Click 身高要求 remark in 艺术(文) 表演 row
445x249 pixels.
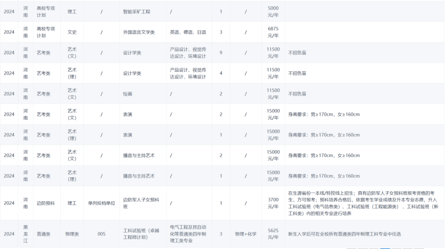[324, 115]
